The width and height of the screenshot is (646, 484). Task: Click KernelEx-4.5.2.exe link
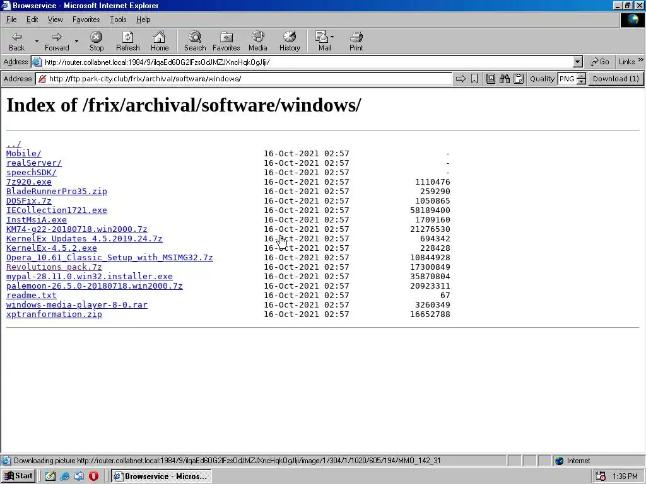pos(52,248)
